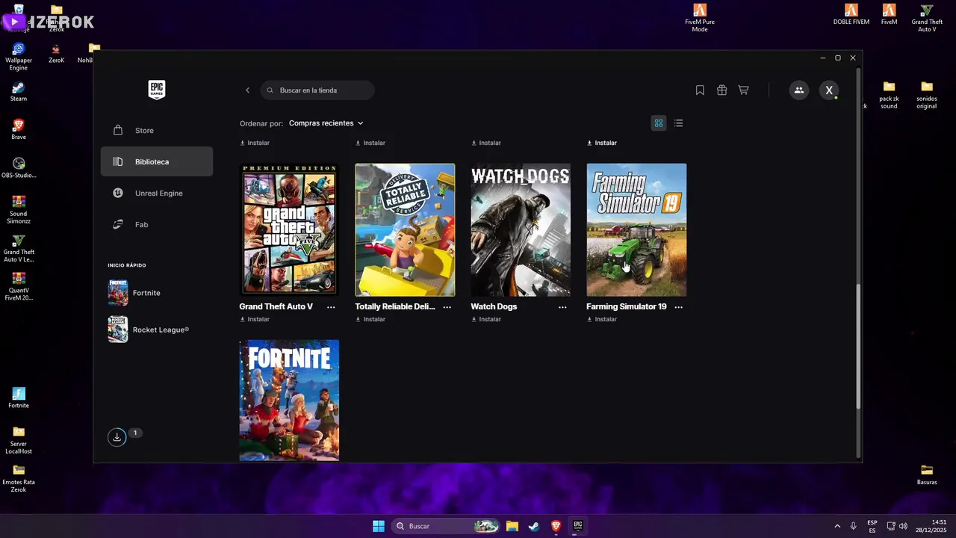
Task: Open the Store section
Action: 157,131
